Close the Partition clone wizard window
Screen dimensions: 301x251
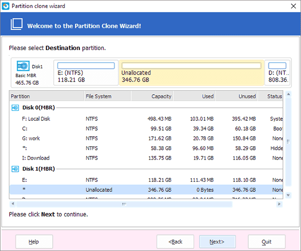point(293,6)
